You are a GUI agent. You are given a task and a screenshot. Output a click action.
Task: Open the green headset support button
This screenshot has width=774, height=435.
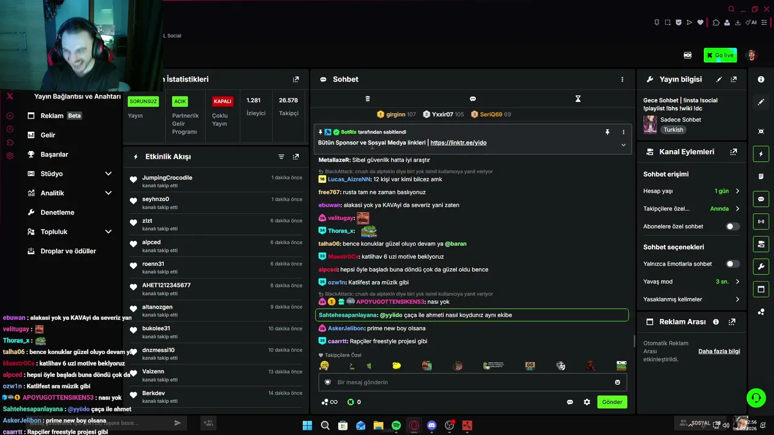[x=756, y=398]
